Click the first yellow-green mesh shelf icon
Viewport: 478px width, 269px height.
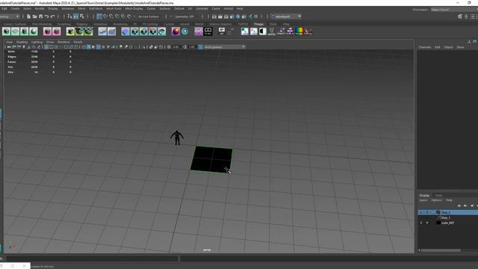70,31
